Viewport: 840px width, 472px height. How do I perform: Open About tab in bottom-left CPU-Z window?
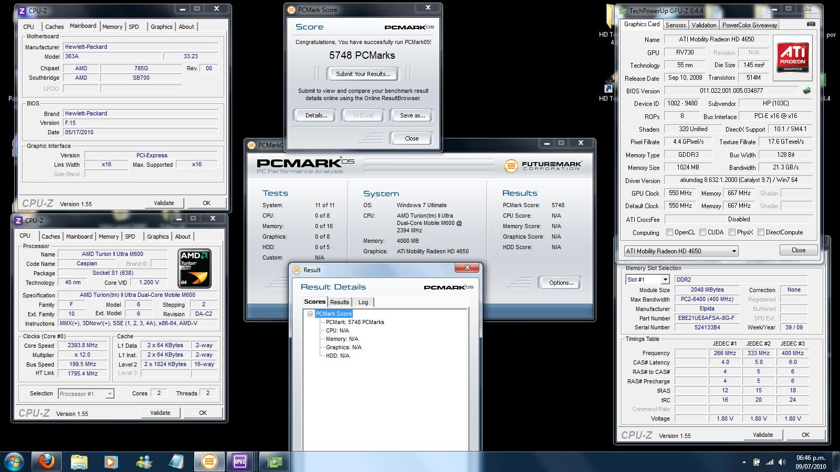pos(183,237)
